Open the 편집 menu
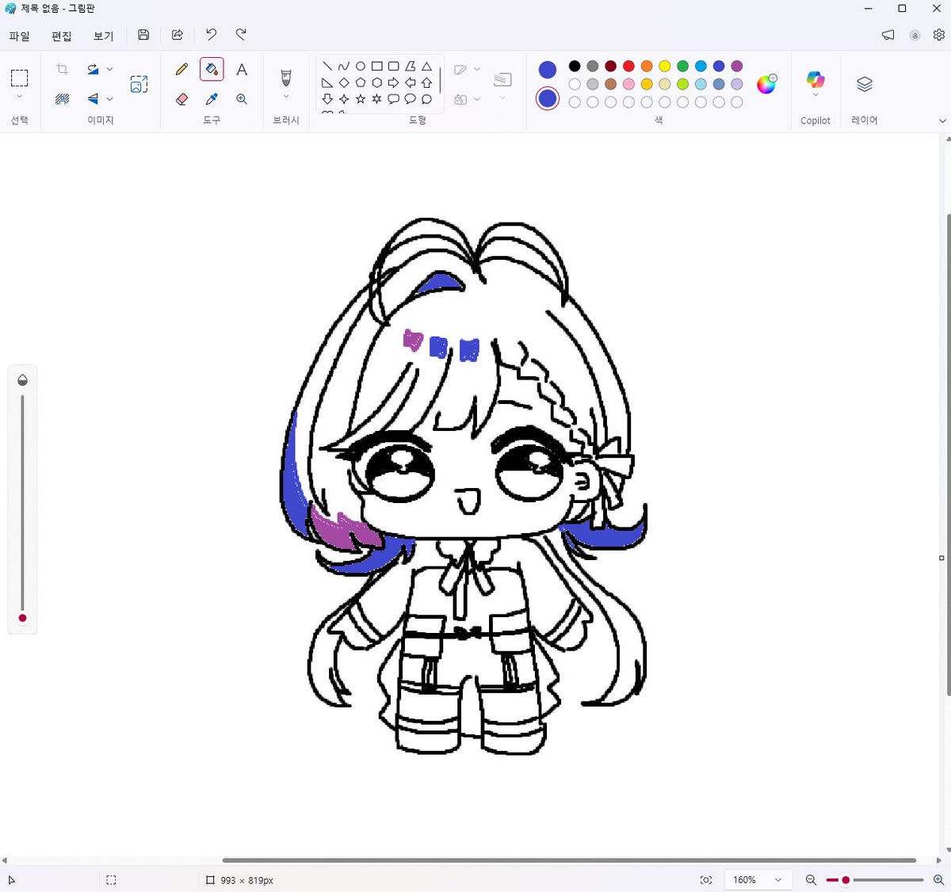Image resolution: width=951 pixels, height=892 pixels. [x=62, y=36]
